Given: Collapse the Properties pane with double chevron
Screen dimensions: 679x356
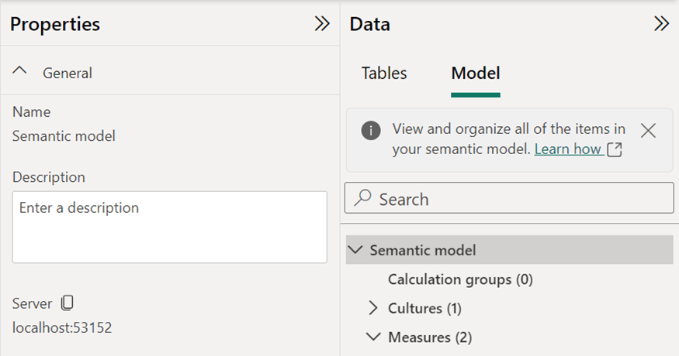Looking at the screenshot, I should point(322,24).
